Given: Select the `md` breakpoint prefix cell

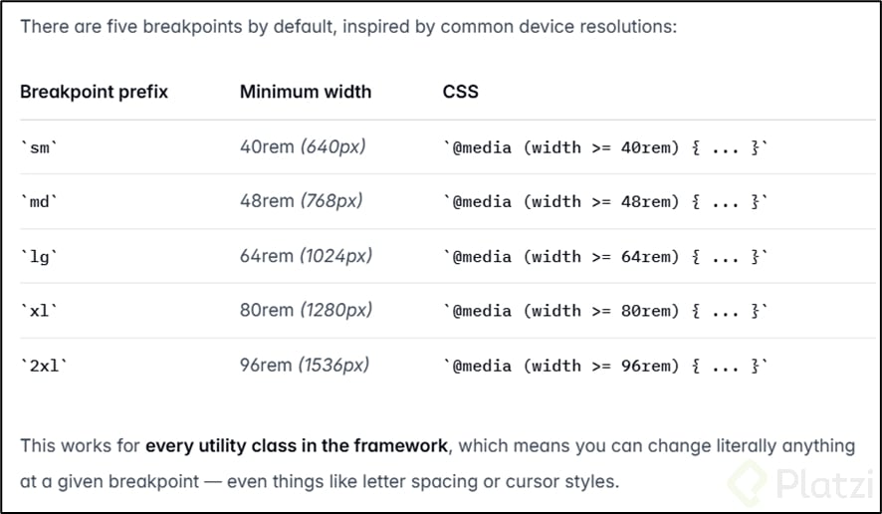Looking at the screenshot, I should click(x=41, y=202).
